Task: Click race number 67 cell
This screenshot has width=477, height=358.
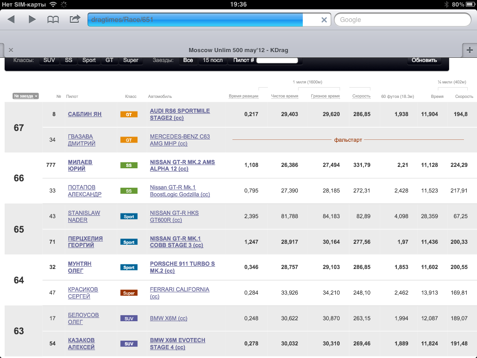Action: [x=23, y=127]
